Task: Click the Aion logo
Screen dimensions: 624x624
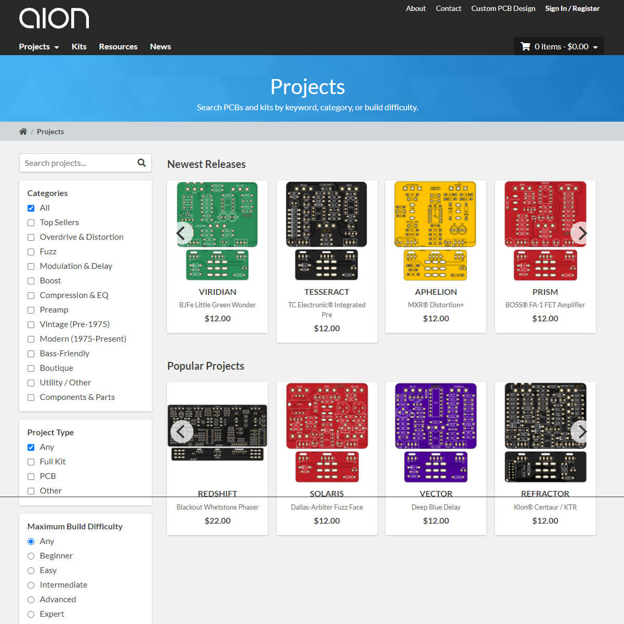Action: point(54,18)
